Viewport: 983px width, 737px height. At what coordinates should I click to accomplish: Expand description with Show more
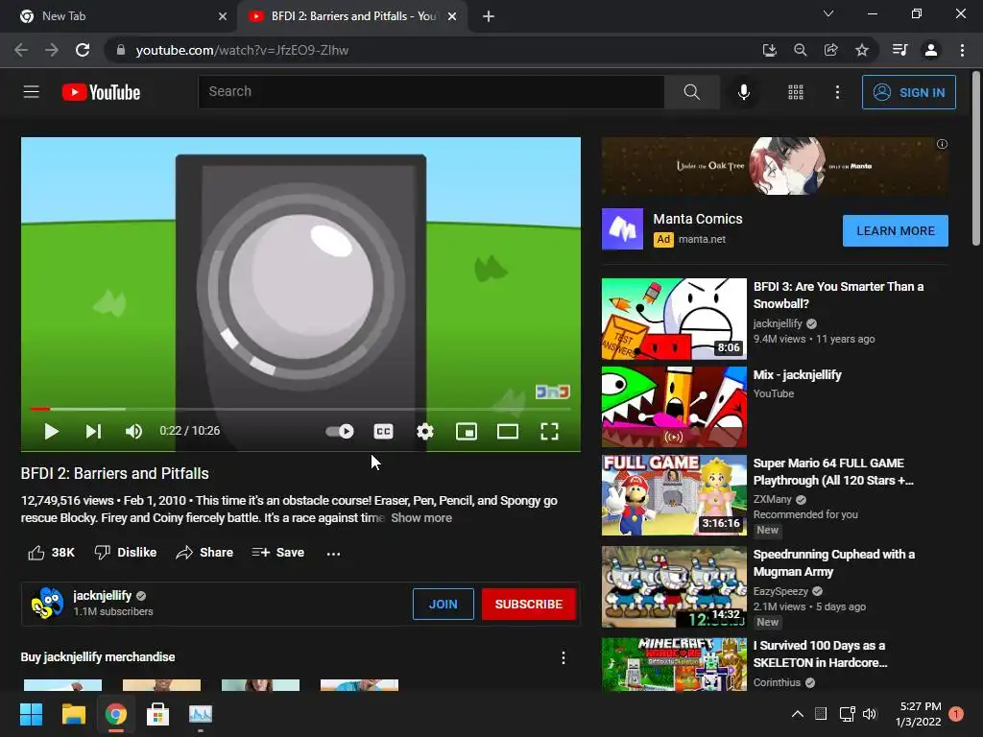pyautogui.click(x=421, y=517)
